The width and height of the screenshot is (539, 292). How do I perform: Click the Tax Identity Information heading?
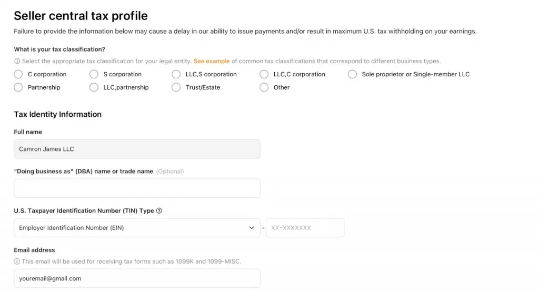[x=58, y=114]
